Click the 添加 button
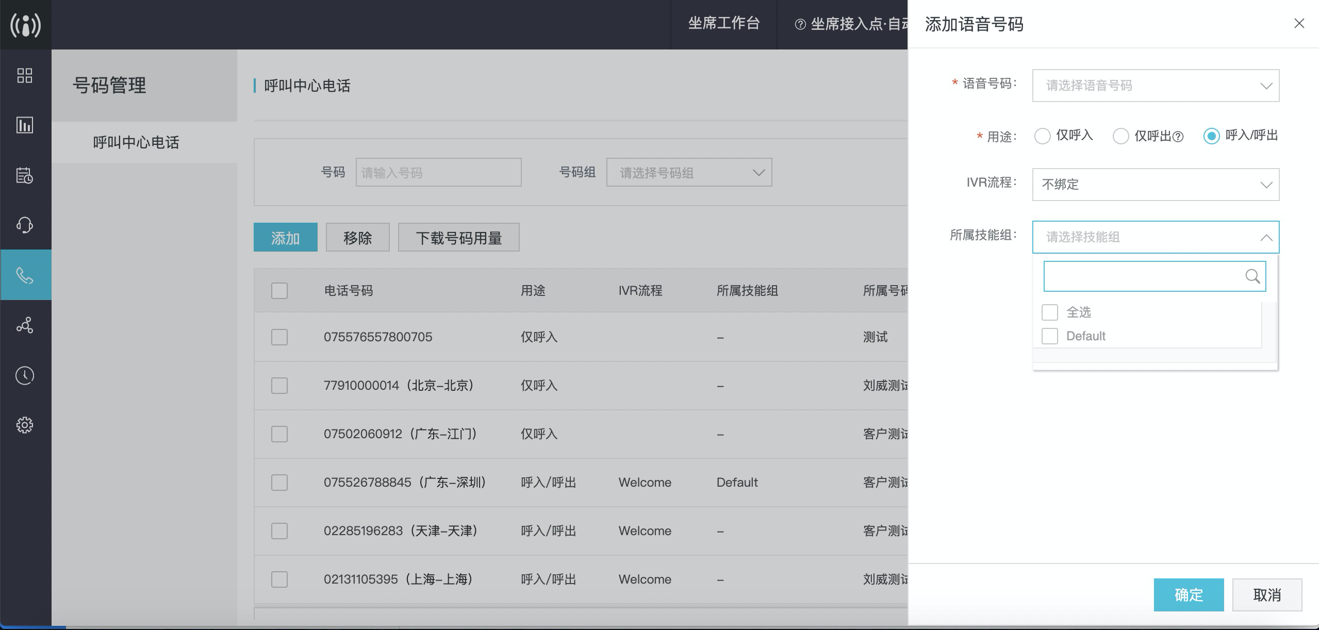1319x630 pixels. [x=286, y=237]
